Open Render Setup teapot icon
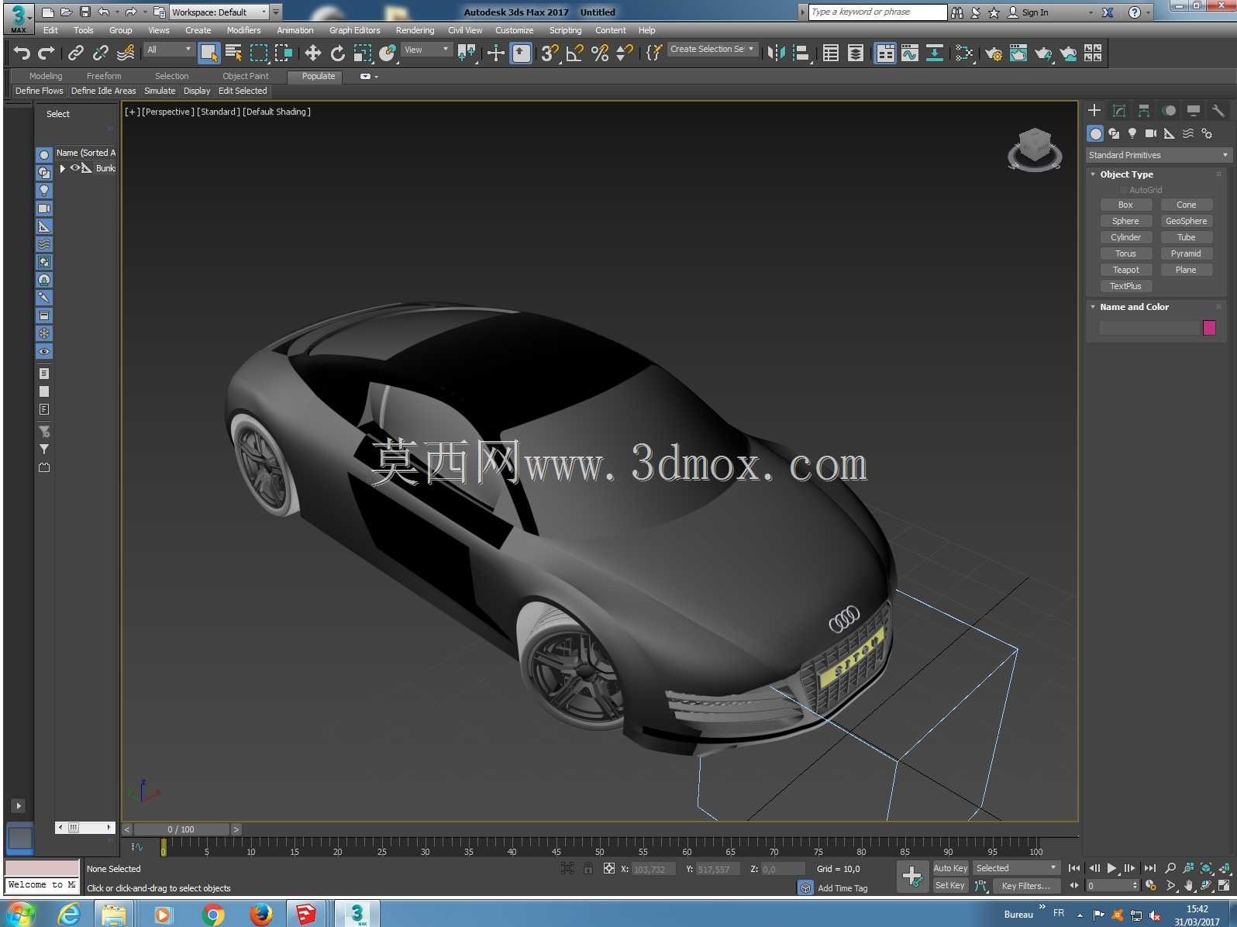 994,53
